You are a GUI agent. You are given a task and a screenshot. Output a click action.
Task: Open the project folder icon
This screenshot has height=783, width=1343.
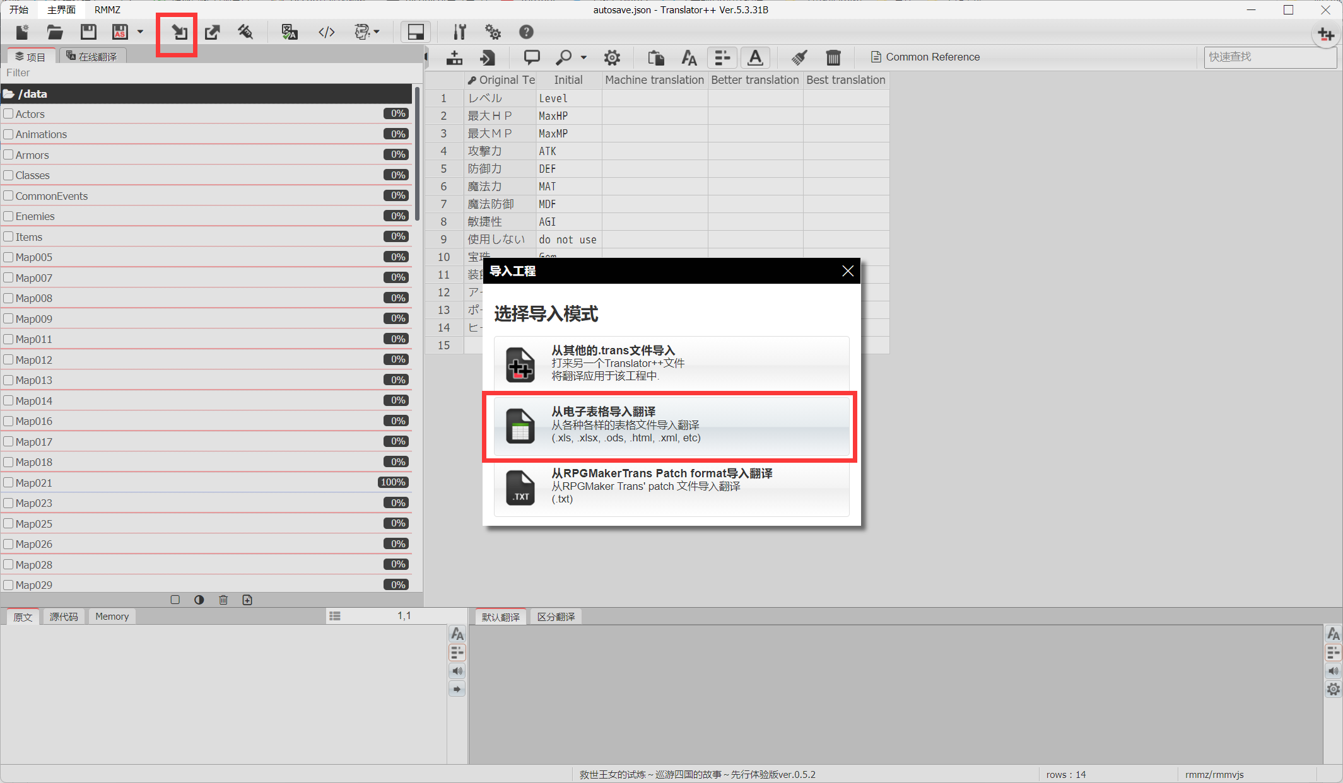(x=55, y=32)
